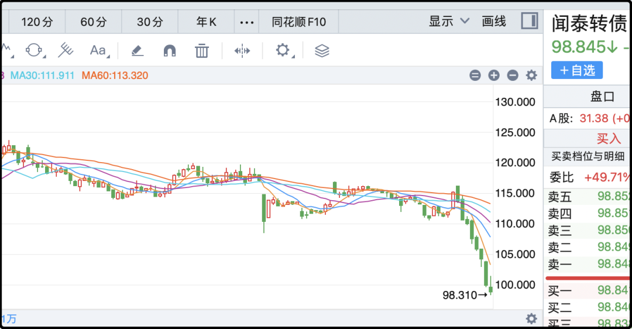Open the more periods ellipsis menu
The width and height of the screenshot is (632, 329).
(x=247, y=22)
